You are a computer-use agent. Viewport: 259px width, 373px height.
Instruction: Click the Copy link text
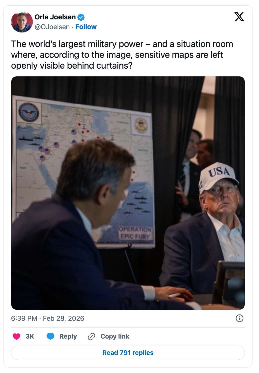pyautogui.click(x=115, y=336)
